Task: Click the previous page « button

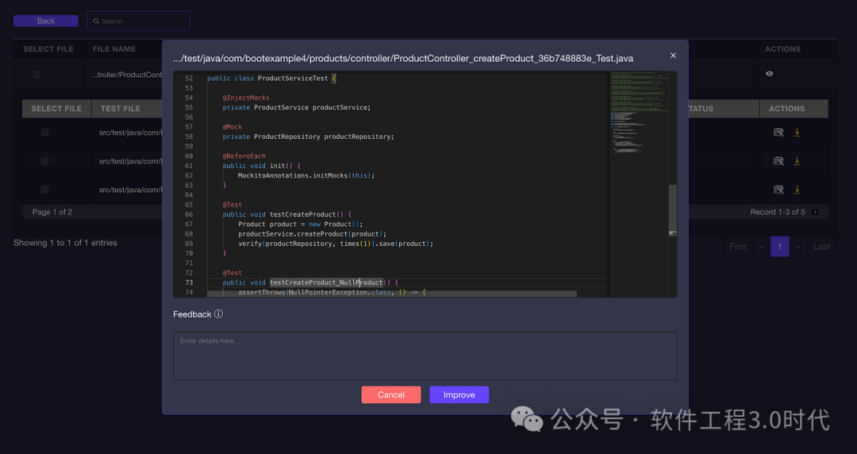Action: pyautogui.click(x=762, y=247)
